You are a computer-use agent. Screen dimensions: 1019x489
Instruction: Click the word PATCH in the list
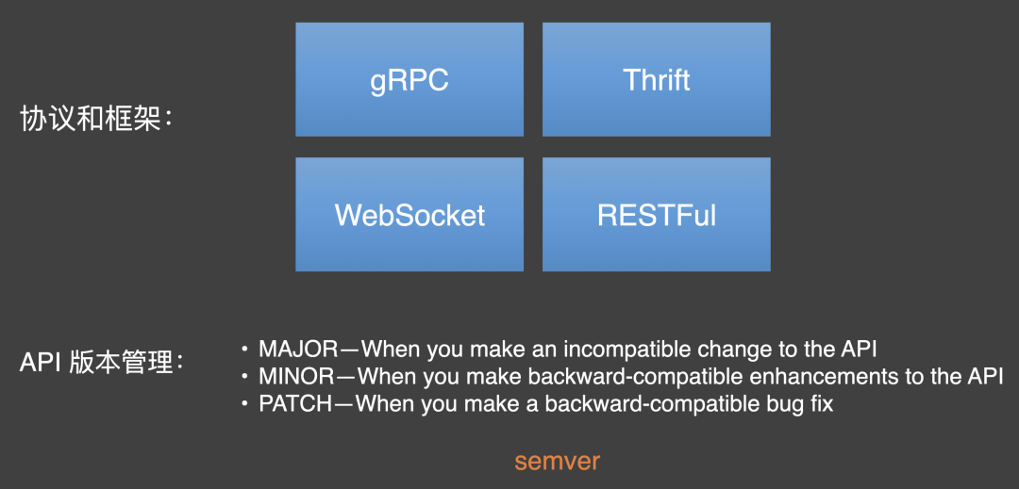tap(295, 405)
